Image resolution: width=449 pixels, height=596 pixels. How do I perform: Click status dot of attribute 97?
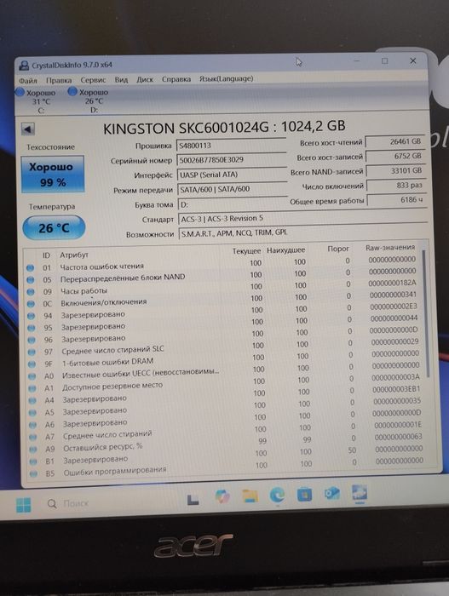pyautogui.click(x=32, y=352)
